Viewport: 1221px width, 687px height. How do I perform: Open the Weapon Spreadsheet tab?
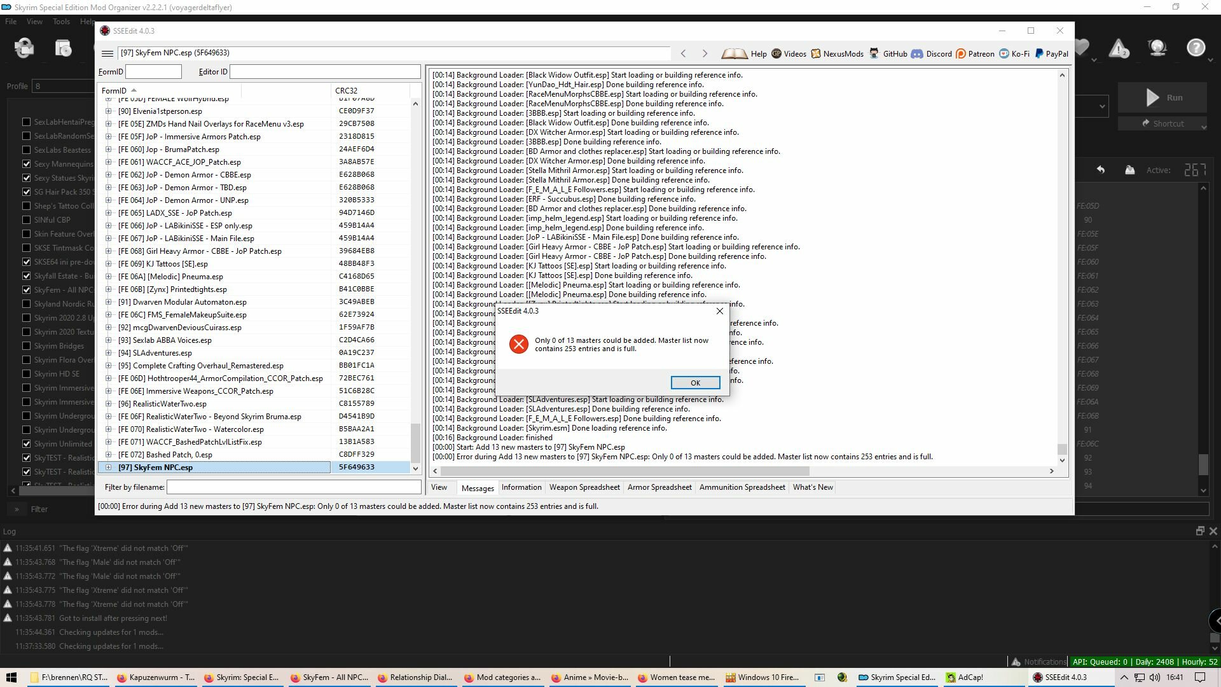[x=584, y=487]
